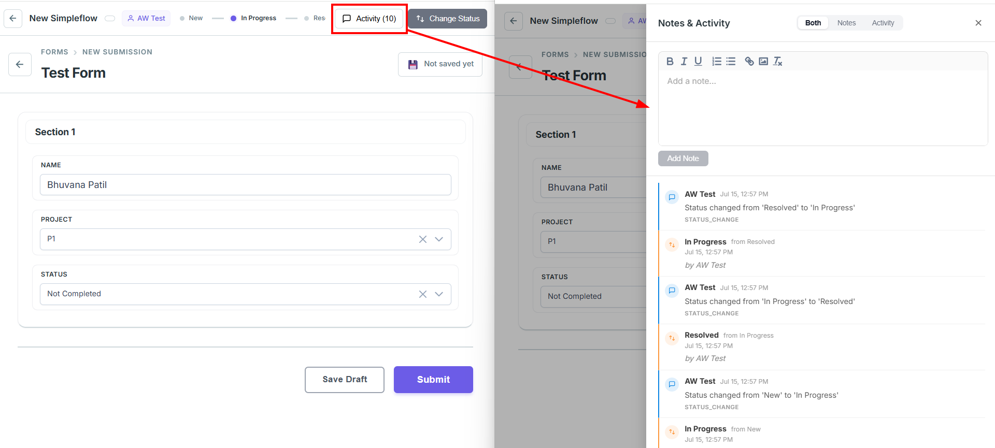The image size is (995, 448).
Task: Go back using arrow beside Test Form
Action: 20,64
